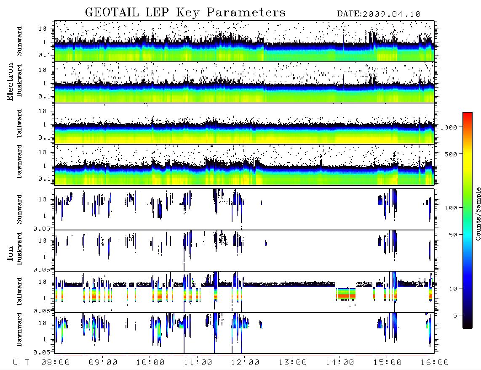481x370 pixels.
Task: Click the Ion Sunward spectrogram panel
Action: pyautogui.click(x=244, y=209)
